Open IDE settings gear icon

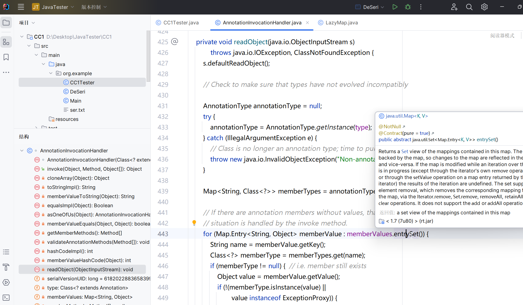(x=484, y=7)
